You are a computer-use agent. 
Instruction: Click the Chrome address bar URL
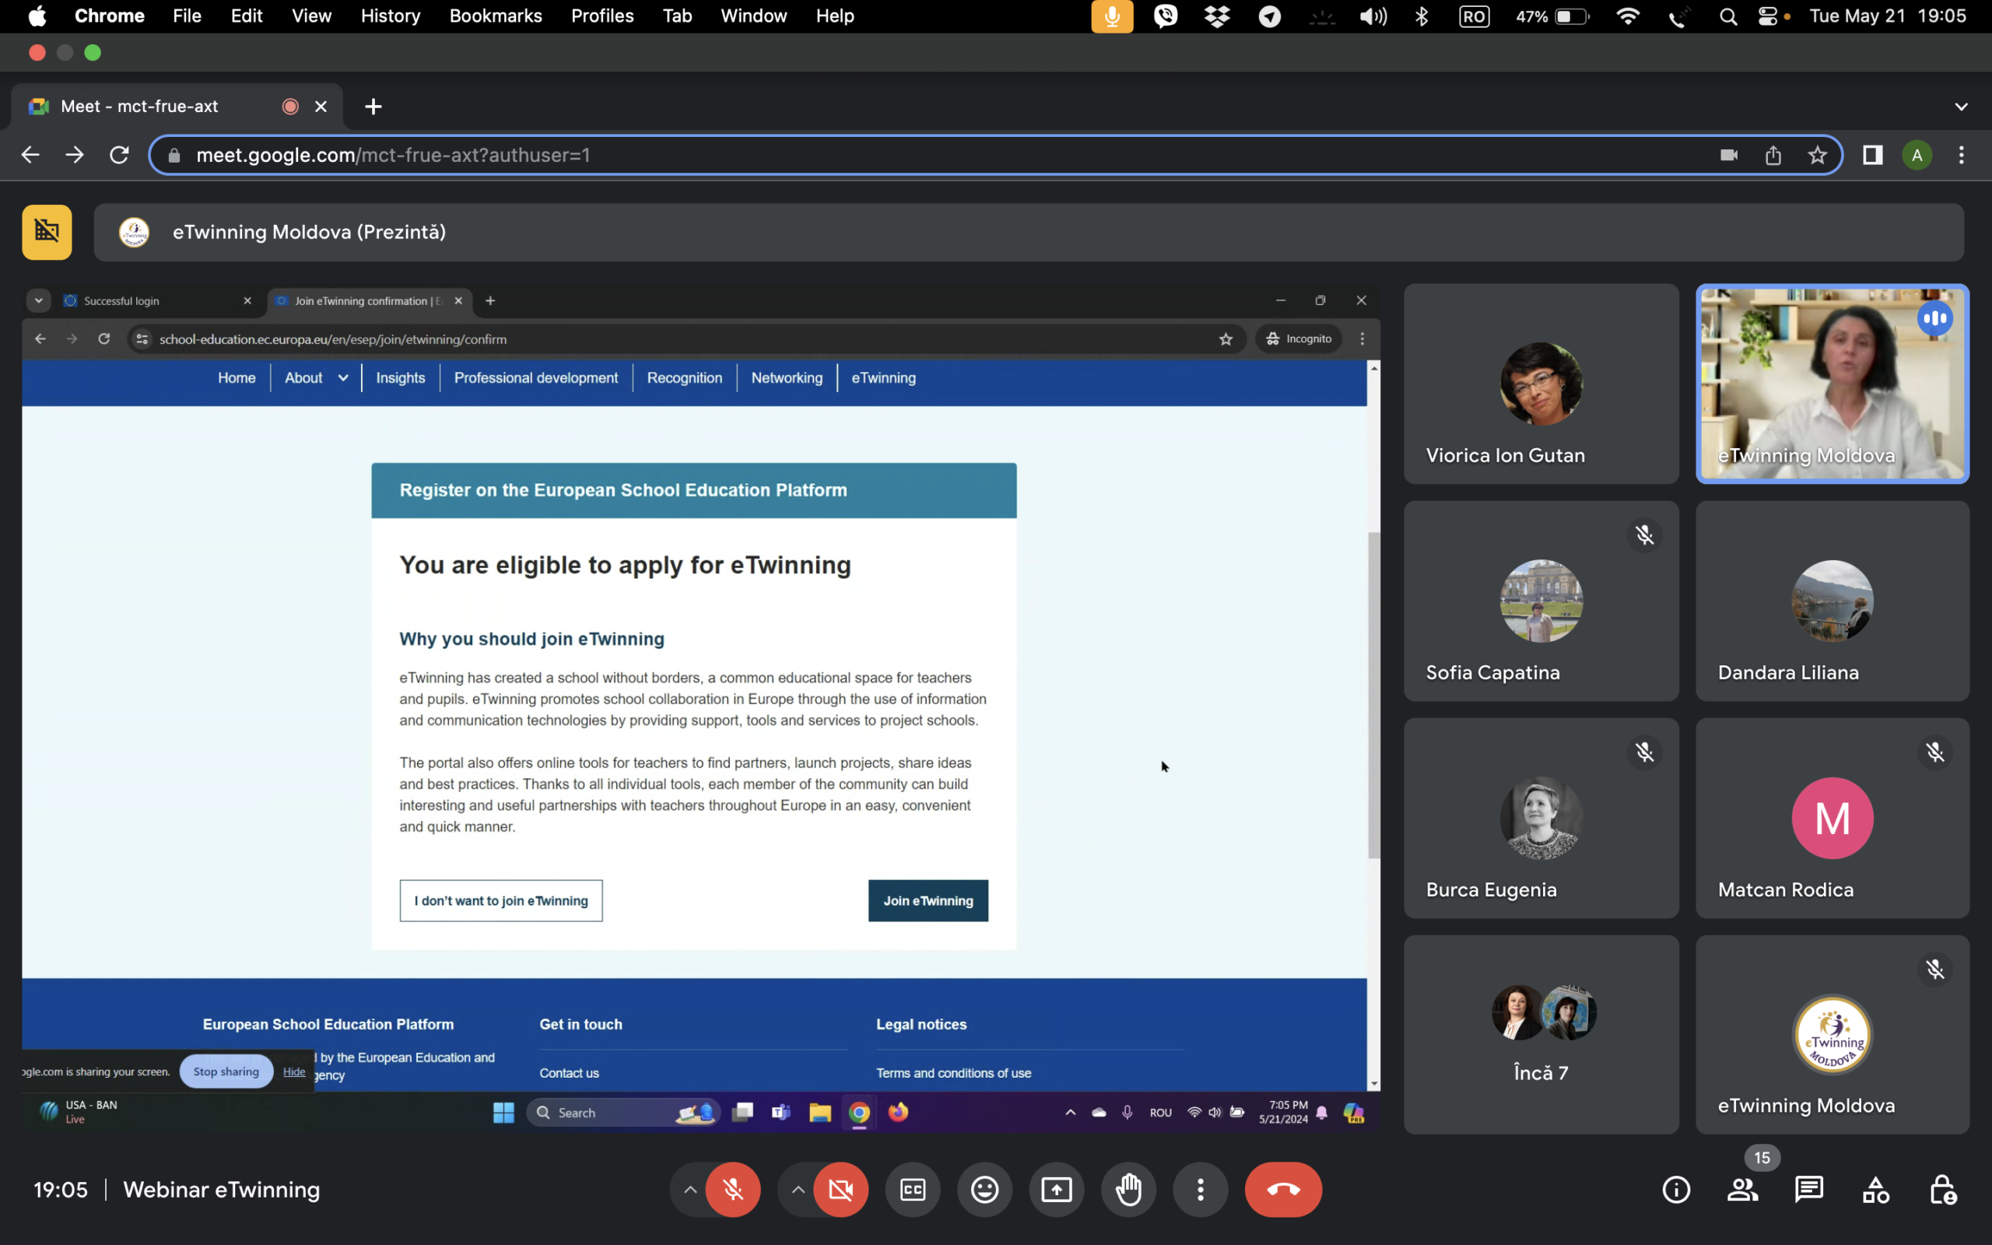point(394,155)
